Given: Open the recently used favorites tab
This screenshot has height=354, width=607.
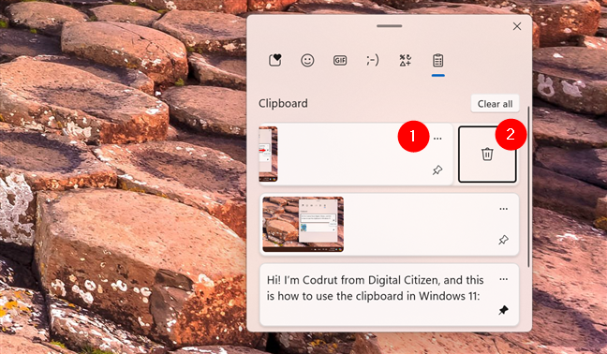Looking at the screenshot, I should tap(274, 60).
